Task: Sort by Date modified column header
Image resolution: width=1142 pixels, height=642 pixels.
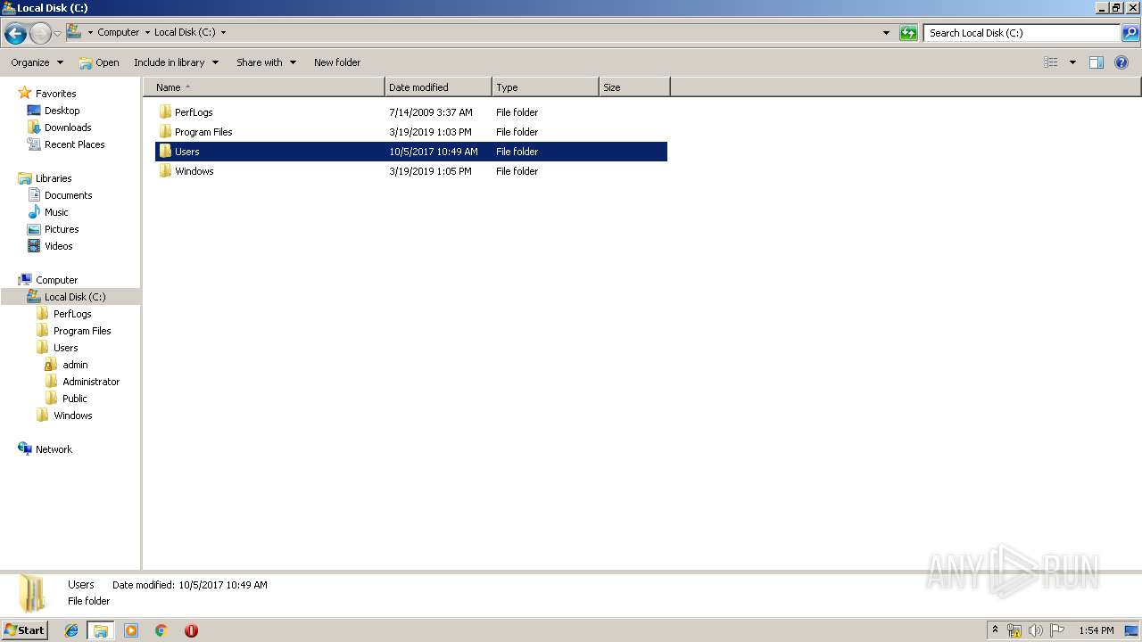Action: coord(438,87)
